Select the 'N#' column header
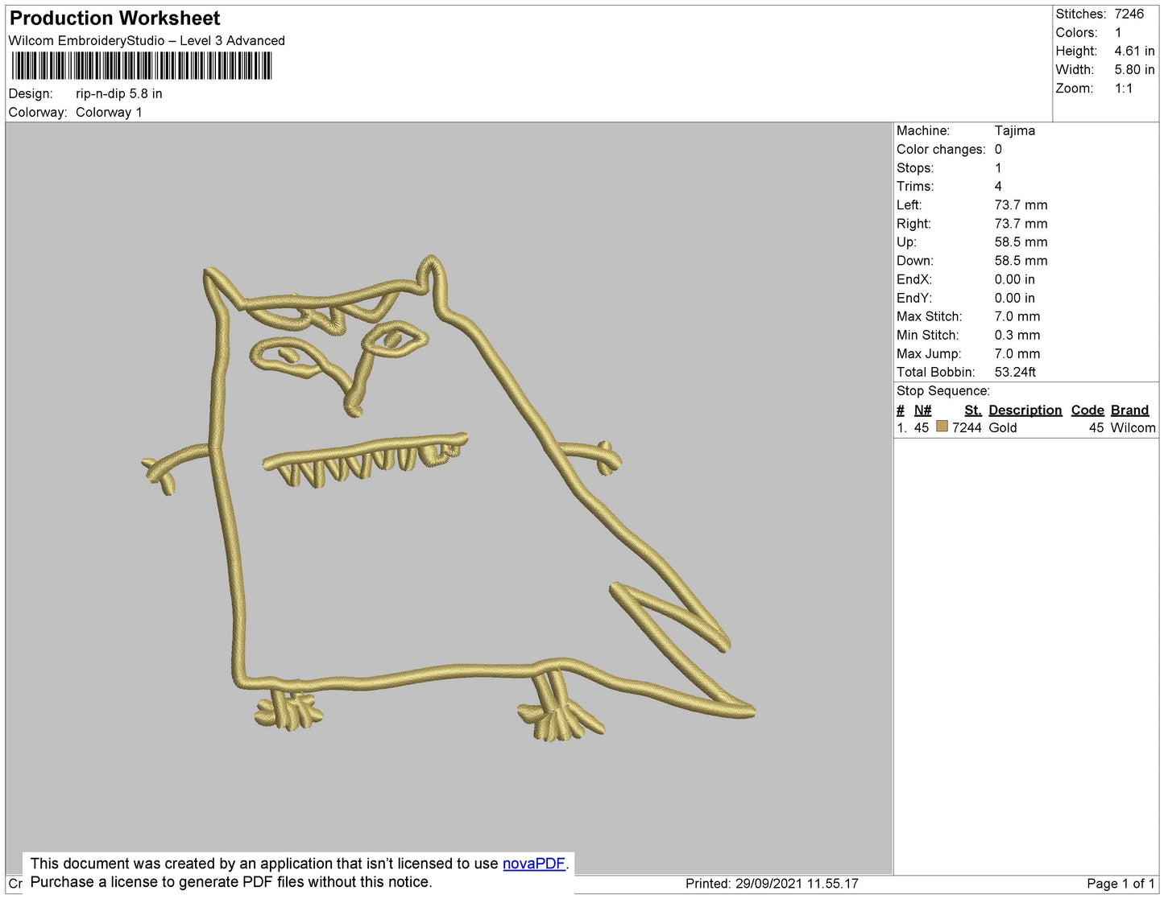The width and height of the screenshot is (1164, 899). pyautogui.click(x=923, y=410)
